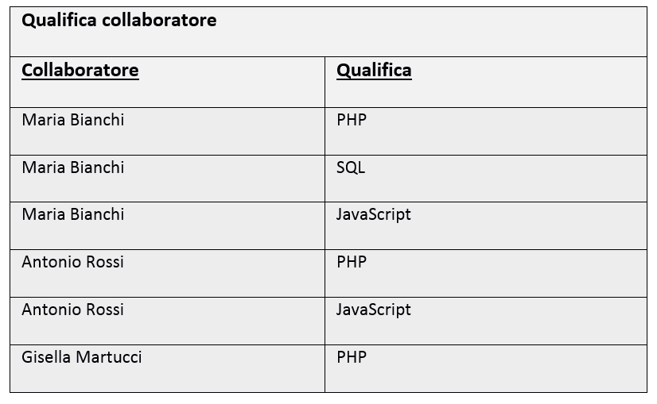The width and height of the screenshot is (657, 404).
Task: Click Maria Bianchi in the JavaScript row
Action: click(x=73, y=214)
